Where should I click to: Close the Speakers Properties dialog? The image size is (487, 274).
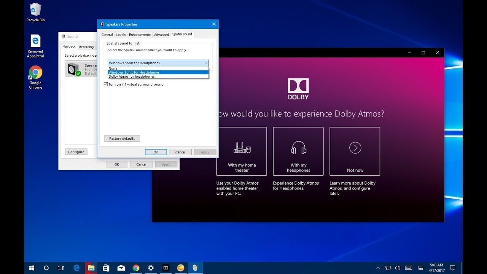click(214, 24)
